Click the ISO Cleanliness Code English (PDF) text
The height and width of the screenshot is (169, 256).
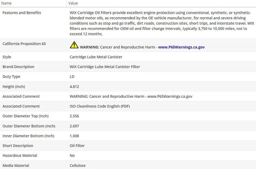tap(100, 106)
